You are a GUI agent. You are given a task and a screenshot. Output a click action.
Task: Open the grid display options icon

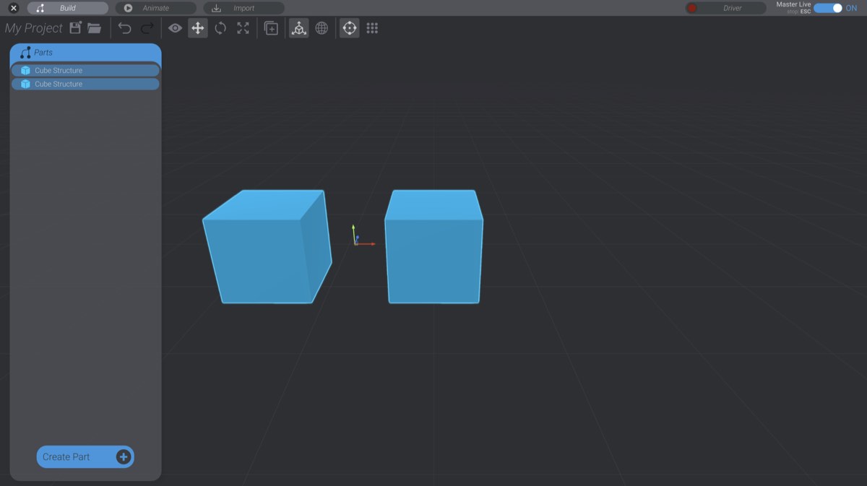pyautogui.click(x=372, y=28)
